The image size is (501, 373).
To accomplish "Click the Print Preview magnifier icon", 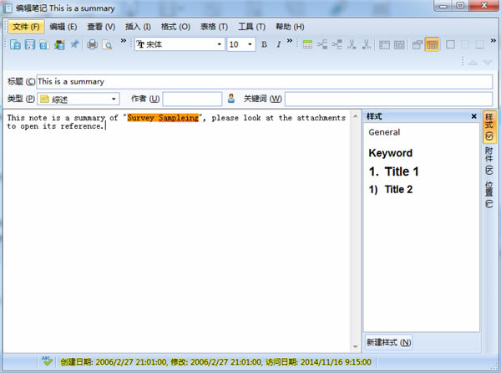I will [107, 44].
